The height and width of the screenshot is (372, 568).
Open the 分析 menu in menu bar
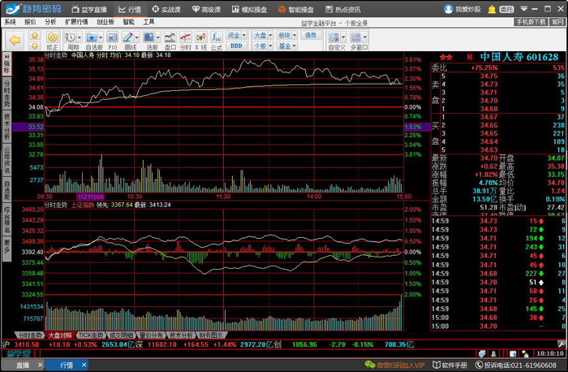pos(50,22)
